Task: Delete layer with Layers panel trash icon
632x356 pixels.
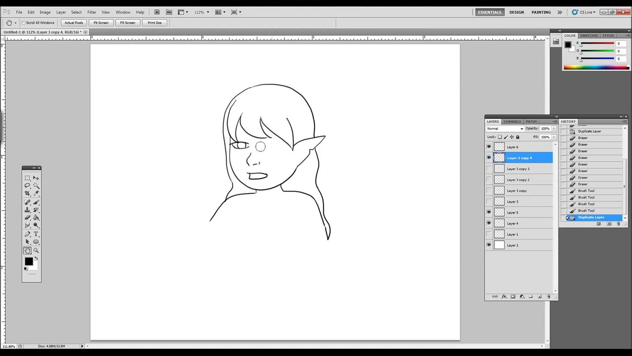Action: pos(549,297)
